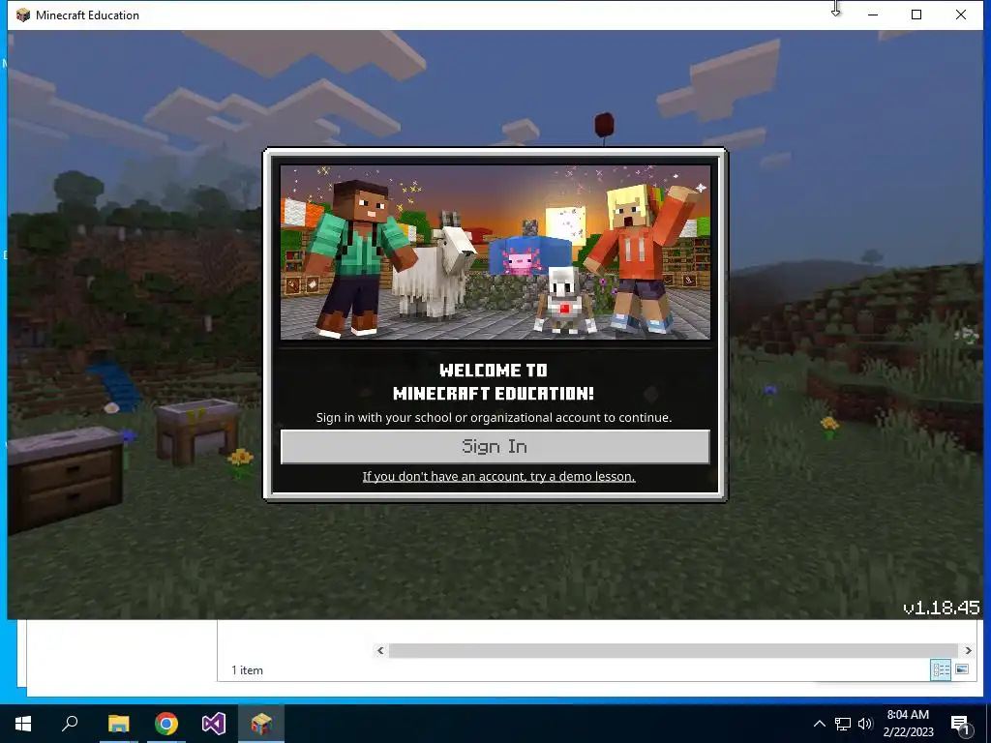Open Visual Studio from the taskbar
Screen dimensions: 991x743
(214, 724)
